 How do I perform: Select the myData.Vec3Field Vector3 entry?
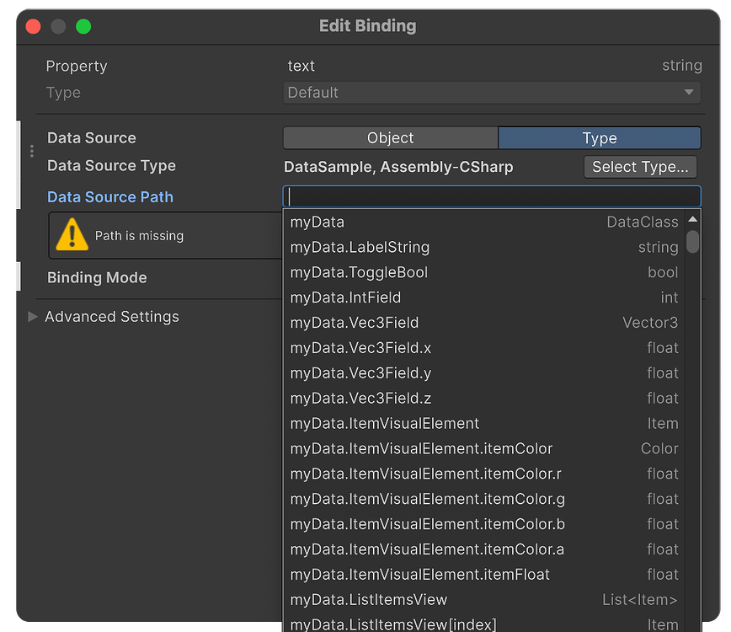coord(421,322)
